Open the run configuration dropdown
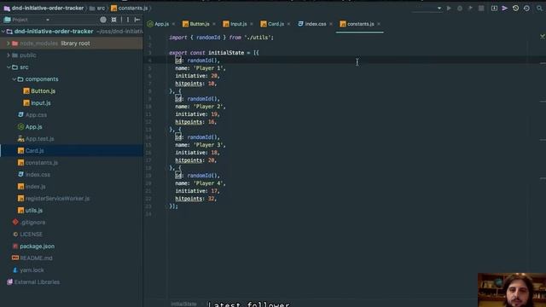This screenshot has width=546, height=307. 439,8
